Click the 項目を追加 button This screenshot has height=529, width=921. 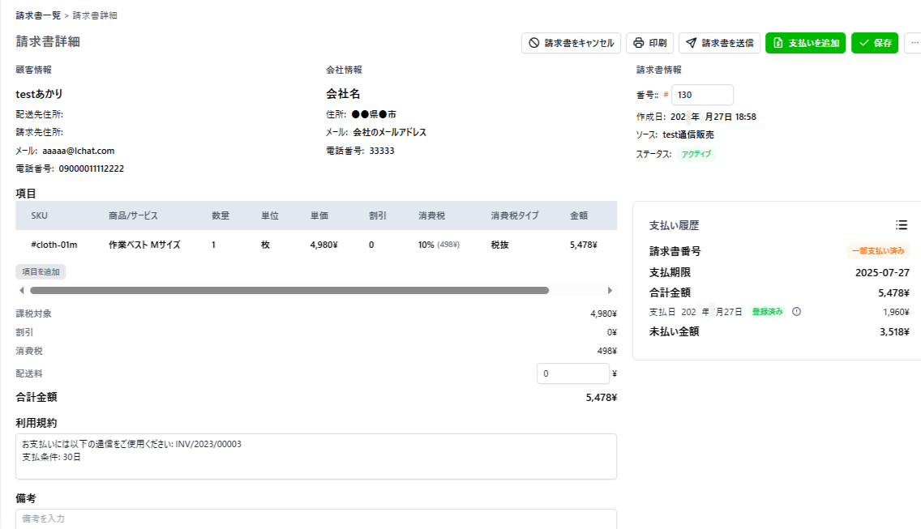point(41,272)
